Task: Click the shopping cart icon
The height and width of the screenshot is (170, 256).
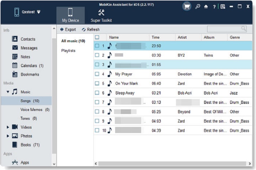Action: pos(186,6)
